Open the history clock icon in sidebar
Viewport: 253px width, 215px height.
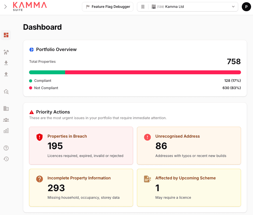tap(6, 159)
